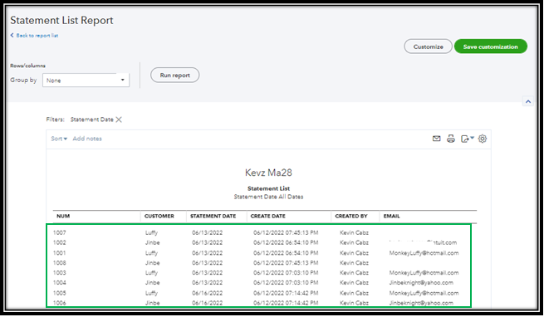The image size is (544, 317).
Task: Click the CUSTOMER column header
Action: click(x=159, y=216)
